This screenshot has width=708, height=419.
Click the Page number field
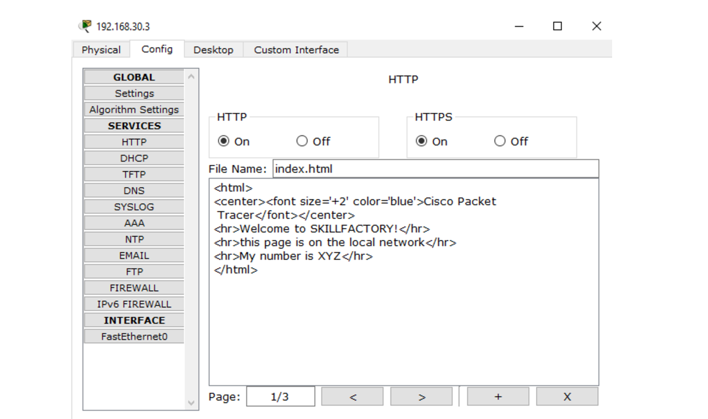click(280, 397)
